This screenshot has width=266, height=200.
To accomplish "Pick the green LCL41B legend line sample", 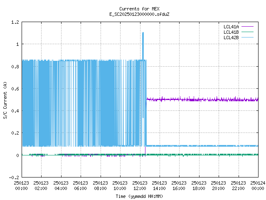I will click(247, 32).
